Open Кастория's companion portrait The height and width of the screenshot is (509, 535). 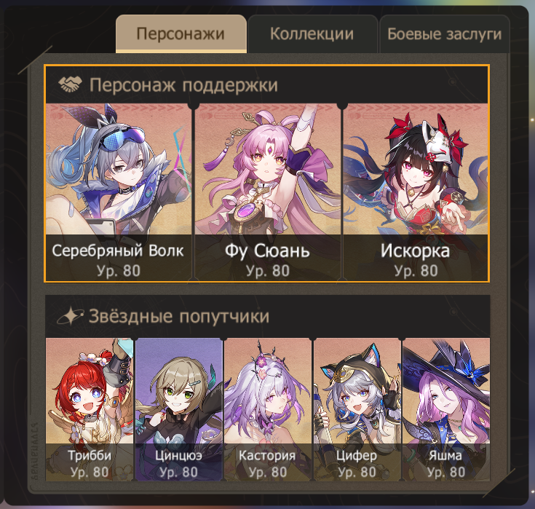(x=268, y=409)
